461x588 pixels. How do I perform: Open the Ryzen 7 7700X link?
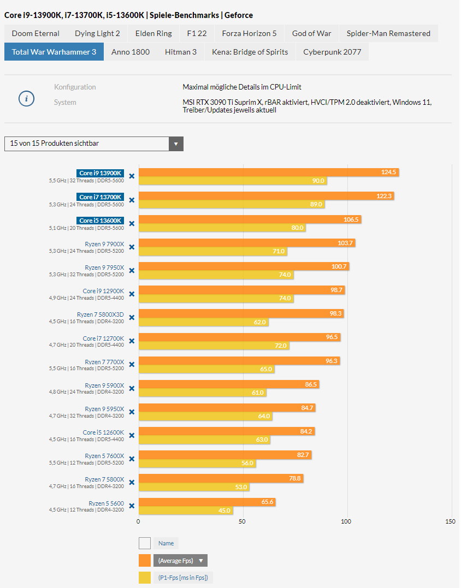click(x=104, y=363)
